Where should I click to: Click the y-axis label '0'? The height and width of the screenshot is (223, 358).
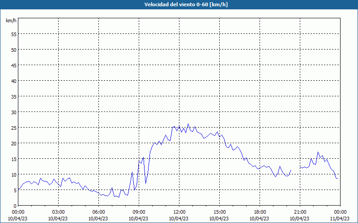pos(15,206)
